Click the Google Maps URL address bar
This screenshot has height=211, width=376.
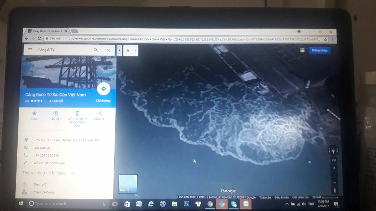click(193, 39)
